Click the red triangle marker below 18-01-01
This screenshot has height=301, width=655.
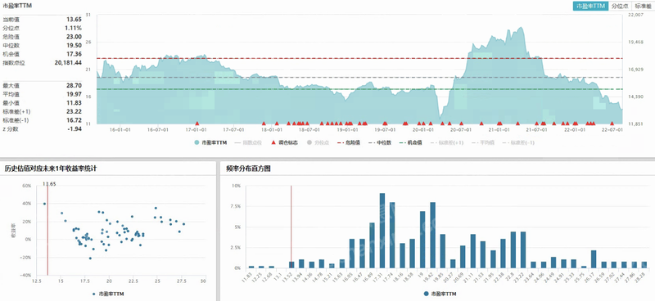(276, 124)
